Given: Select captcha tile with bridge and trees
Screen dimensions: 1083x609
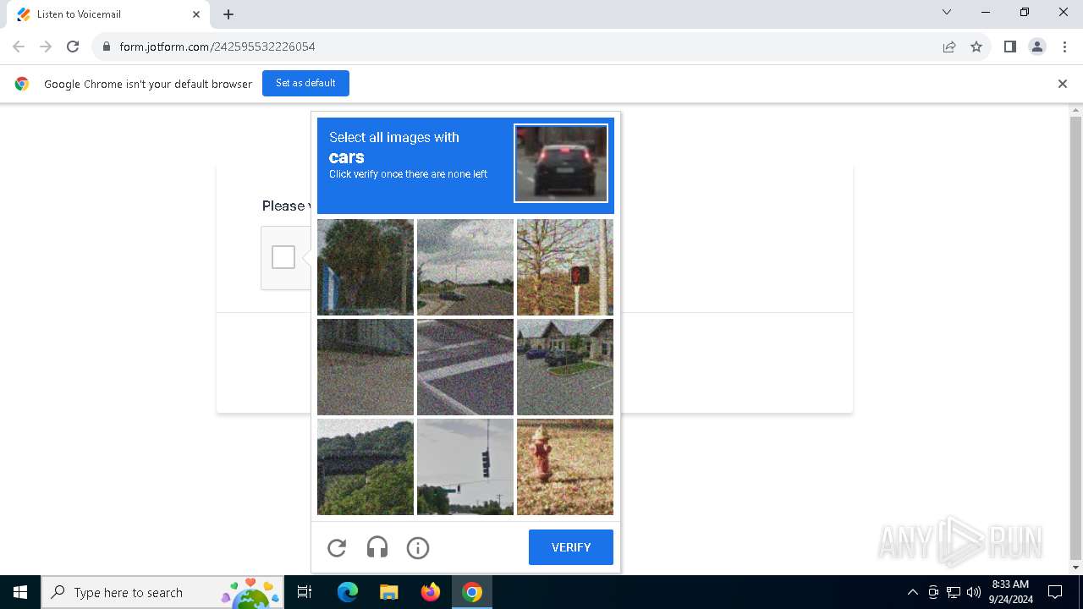Looking at the screenshot, I should click(366, 467).
